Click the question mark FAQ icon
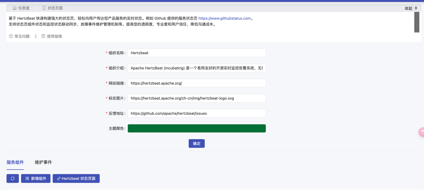The width and height of the screenshot is (424, 190). [x=11, y=36]
